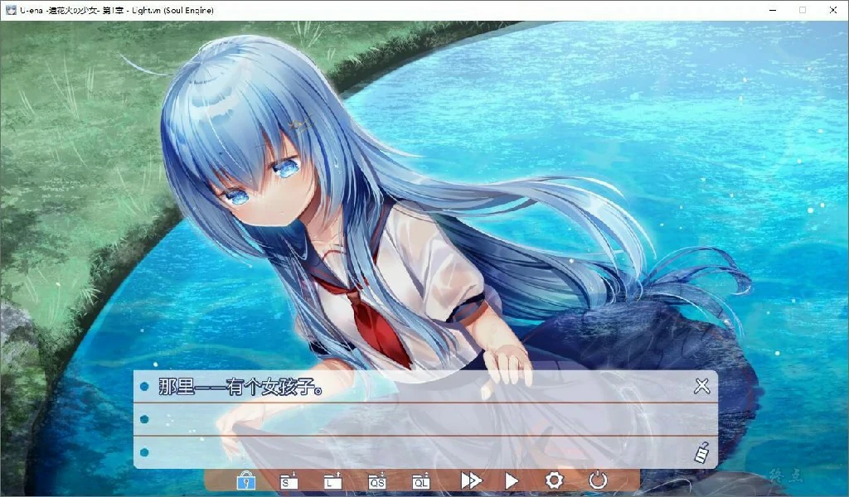Quick load using the QL icon

click(x=422, y=480)
